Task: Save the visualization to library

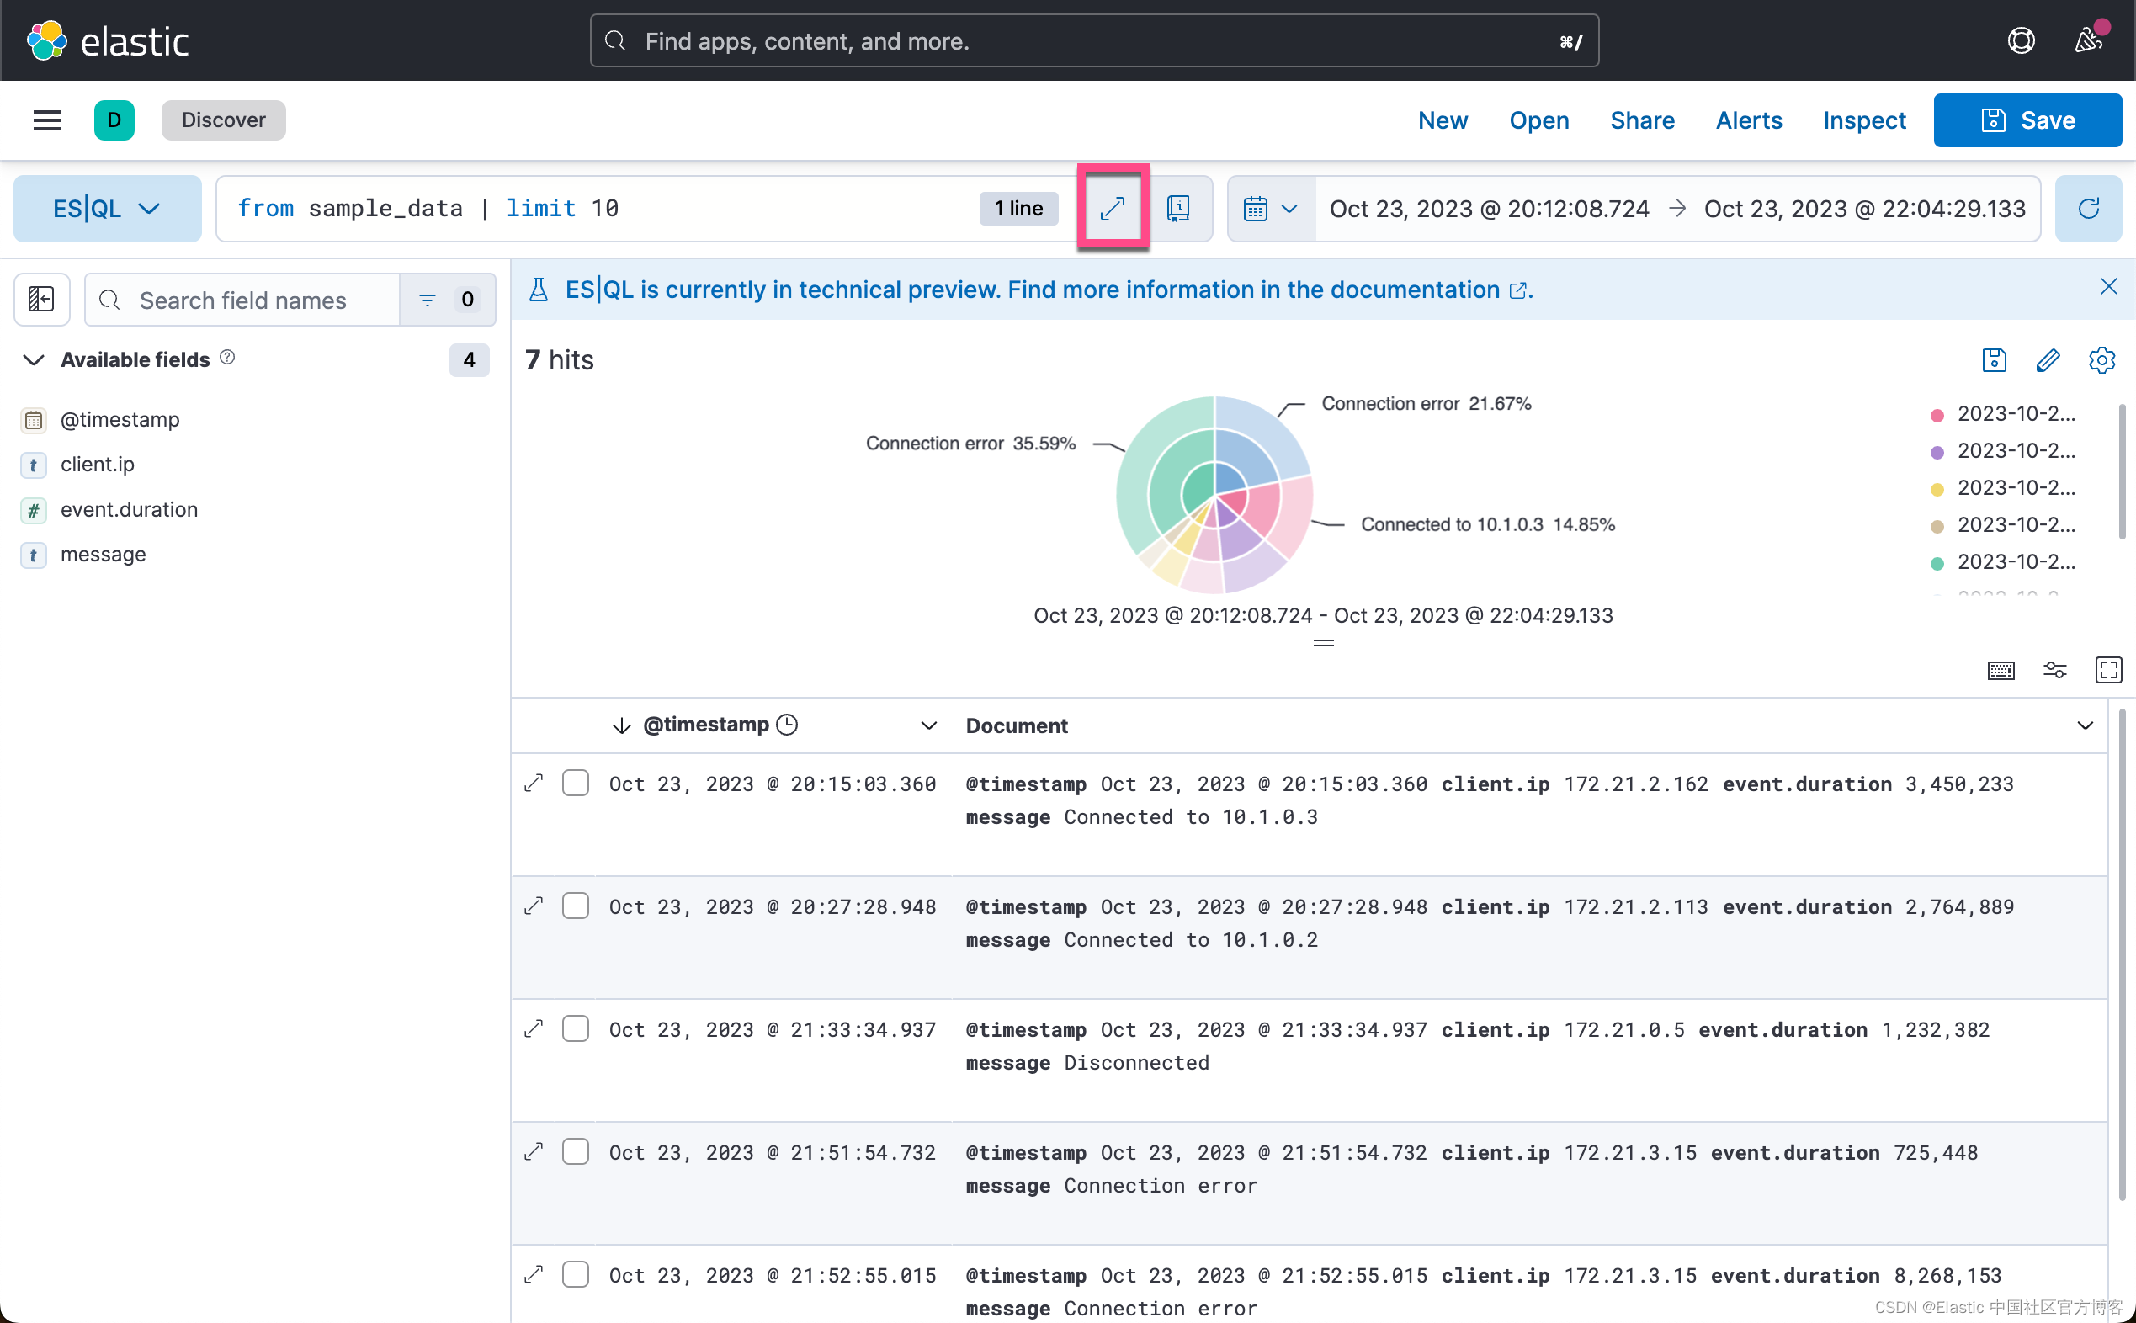Action: (x=1994, y=359)
